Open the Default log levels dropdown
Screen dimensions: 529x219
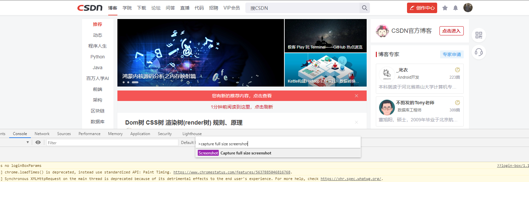(x=188, y=143)
